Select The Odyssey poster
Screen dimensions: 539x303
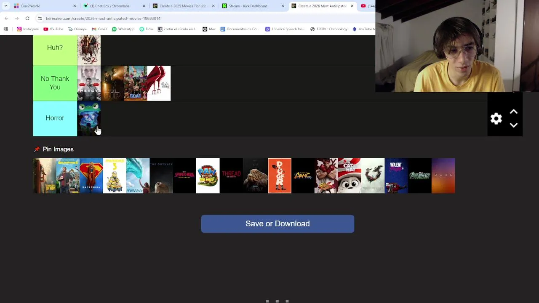pos(161,175)
